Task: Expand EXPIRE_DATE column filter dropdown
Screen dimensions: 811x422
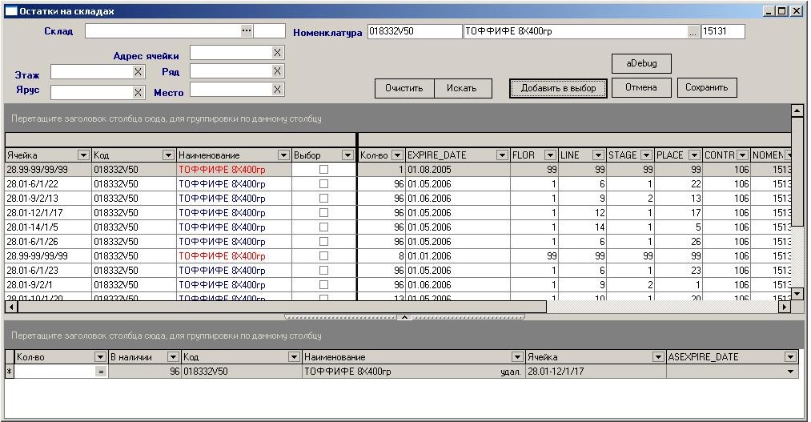Action: click(x=502, y=155)
